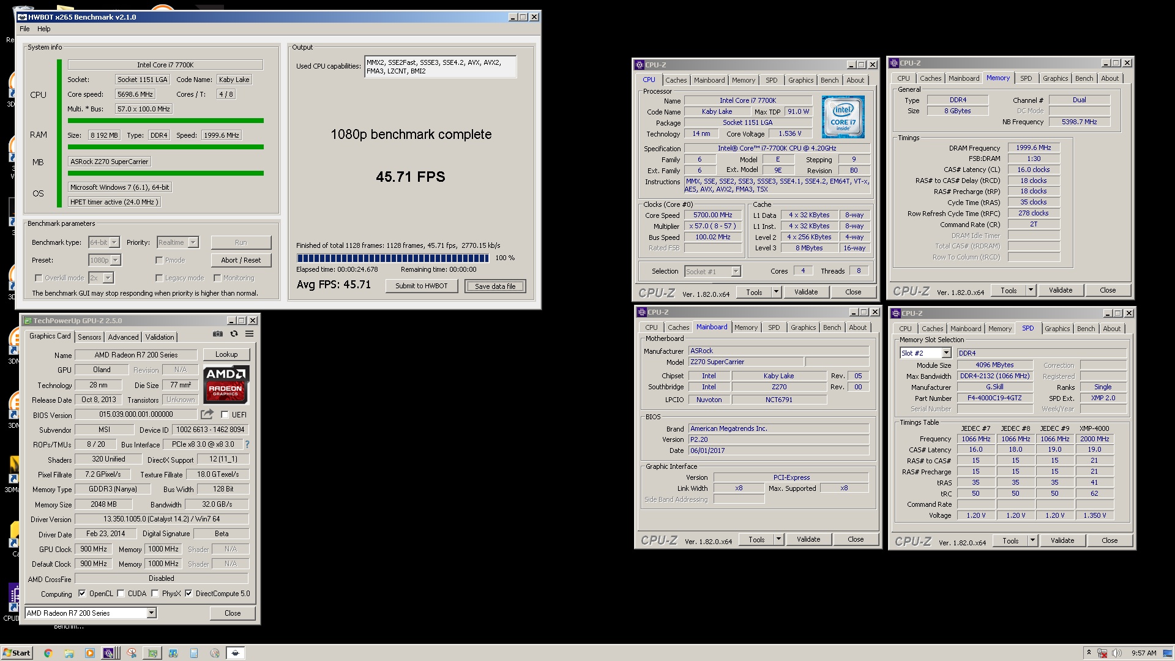Click HWBOT x265 title bar icon

(22, 17)
